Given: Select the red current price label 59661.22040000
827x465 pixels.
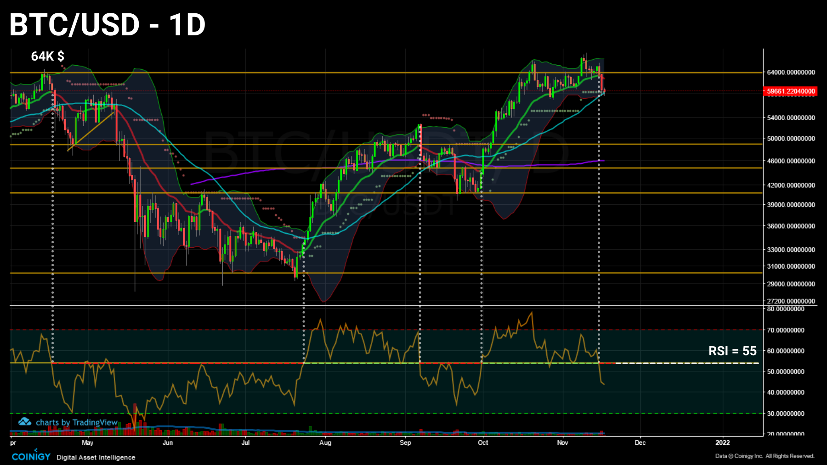Looking at the screenshot, I should (x=790, y=91).
